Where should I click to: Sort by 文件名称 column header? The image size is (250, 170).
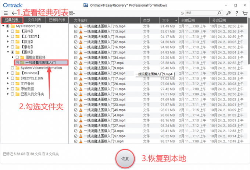pos(104,20)
